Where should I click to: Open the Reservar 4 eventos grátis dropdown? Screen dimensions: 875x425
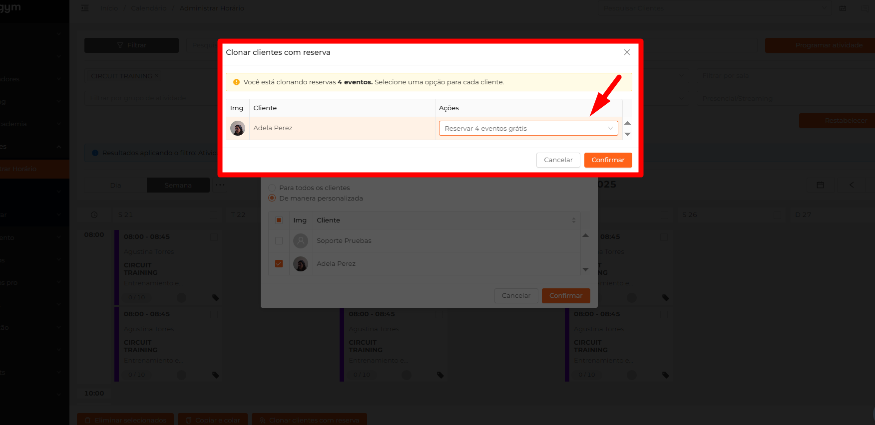coord(528,128)
